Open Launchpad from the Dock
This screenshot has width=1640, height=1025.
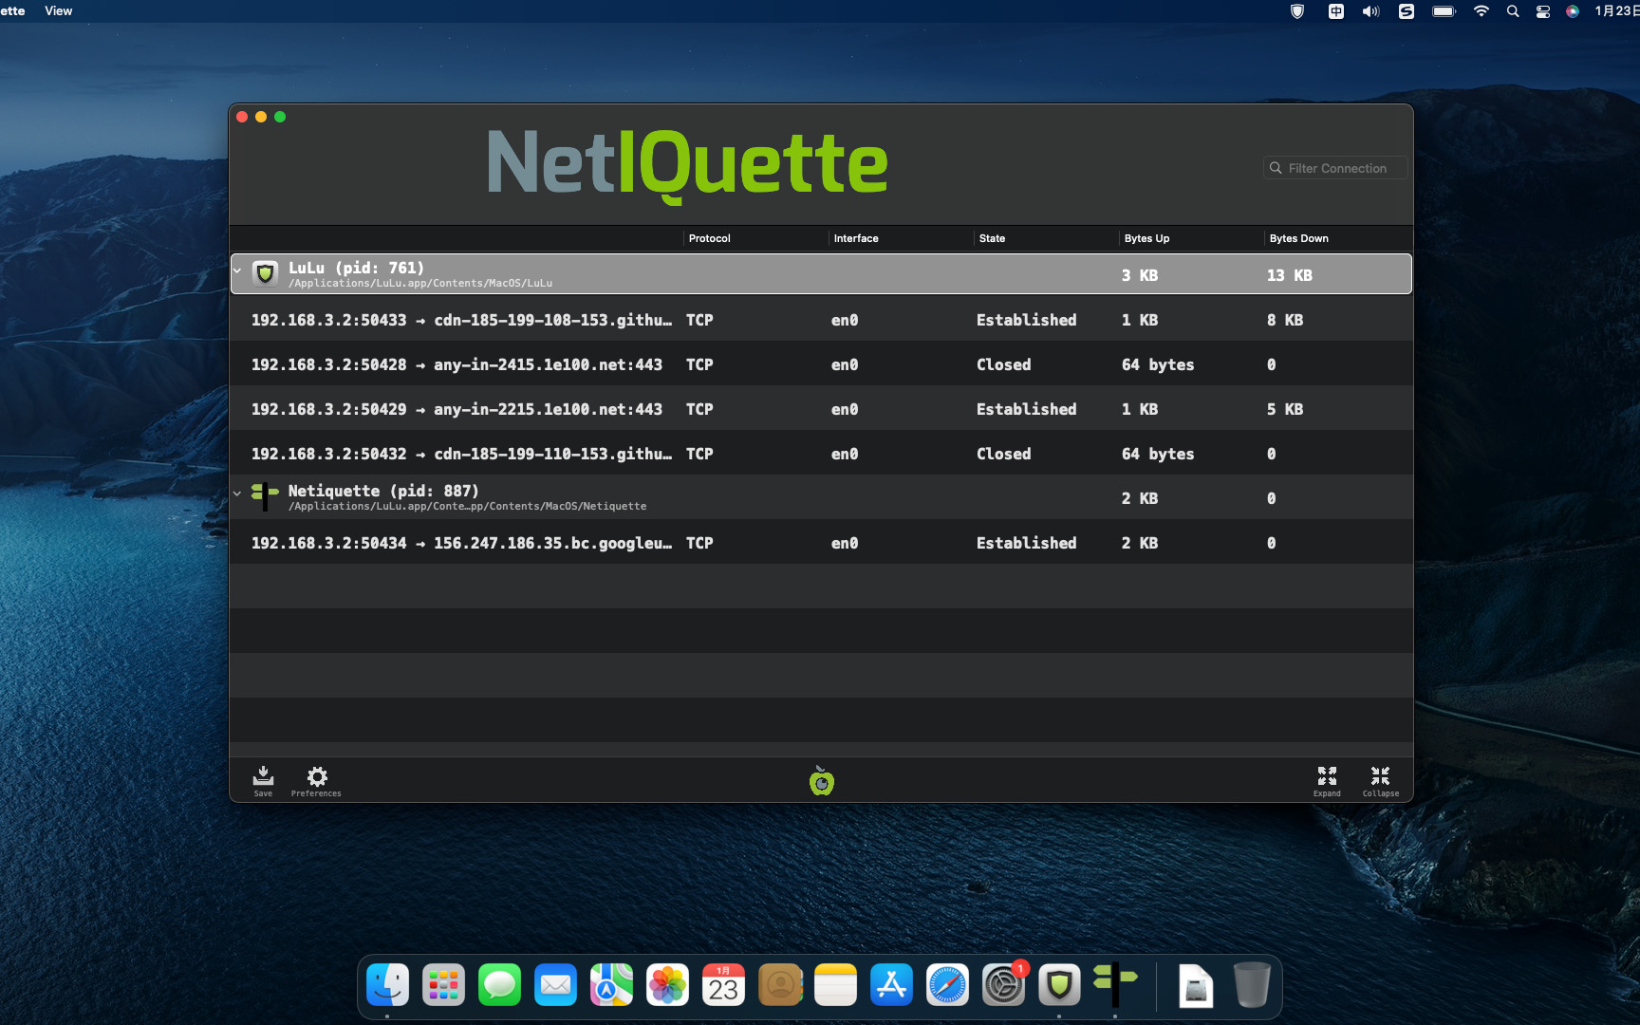(443, 985)
